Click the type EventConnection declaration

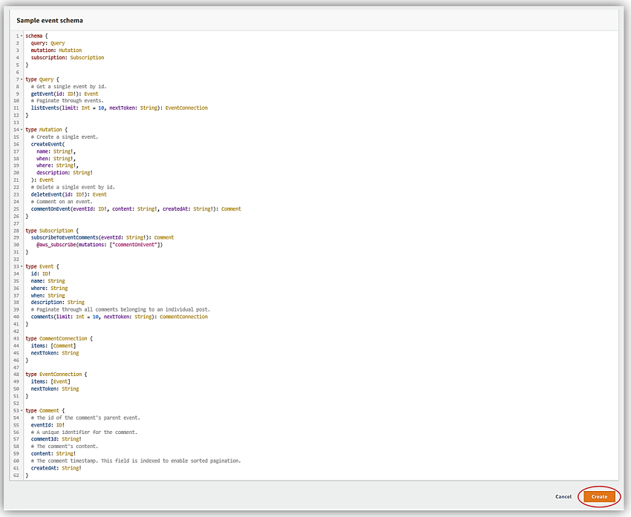tap(56, 375)
